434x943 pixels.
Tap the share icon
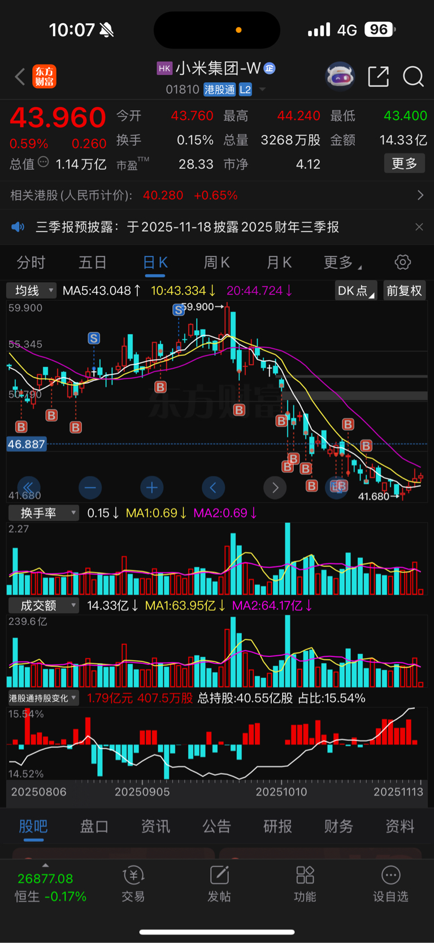378,76
